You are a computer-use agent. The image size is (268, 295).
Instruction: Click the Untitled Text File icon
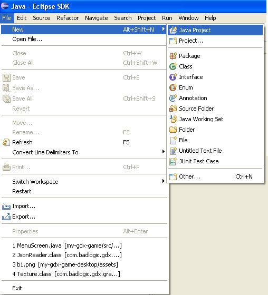coord(173,151)
